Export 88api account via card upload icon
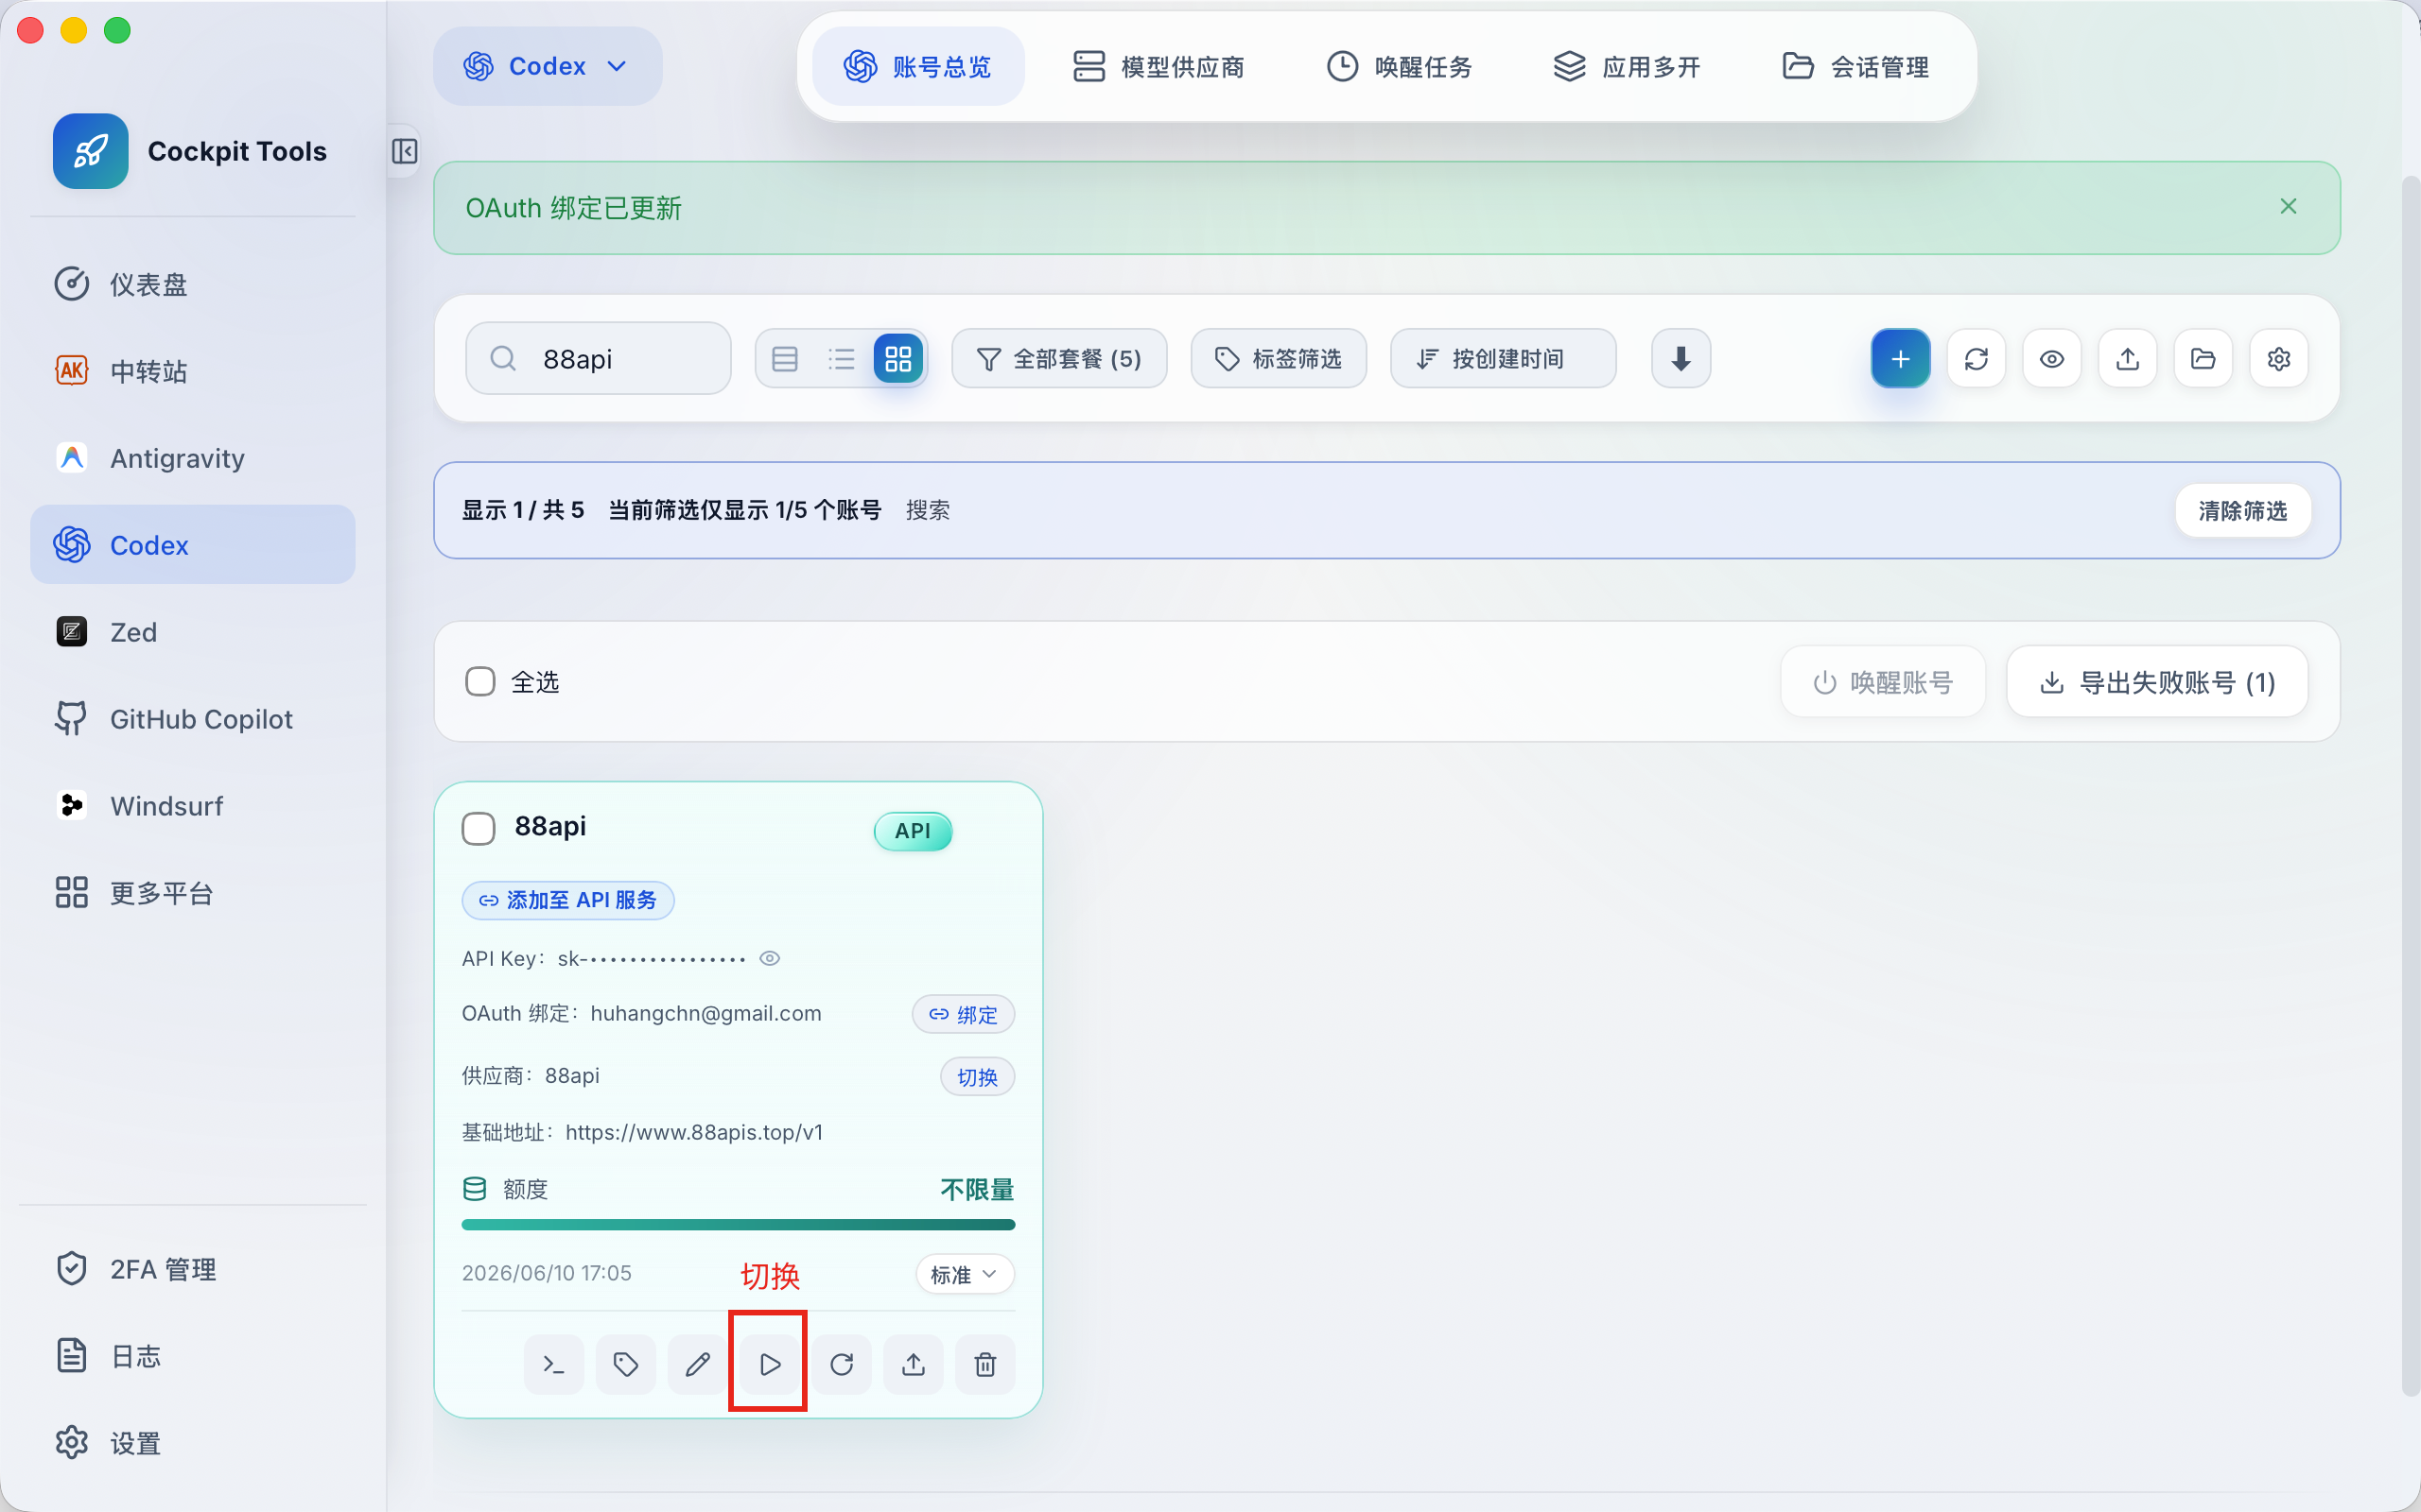This screenshot has width=2421, height=1512. pyautogui.click(x=914, y=1364)
